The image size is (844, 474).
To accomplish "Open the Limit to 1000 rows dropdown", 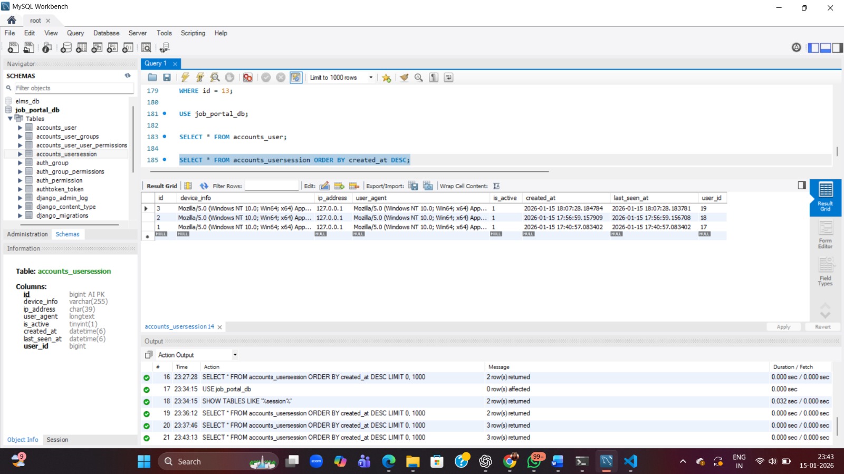I will pyautogui.click(x=371, y=78).
